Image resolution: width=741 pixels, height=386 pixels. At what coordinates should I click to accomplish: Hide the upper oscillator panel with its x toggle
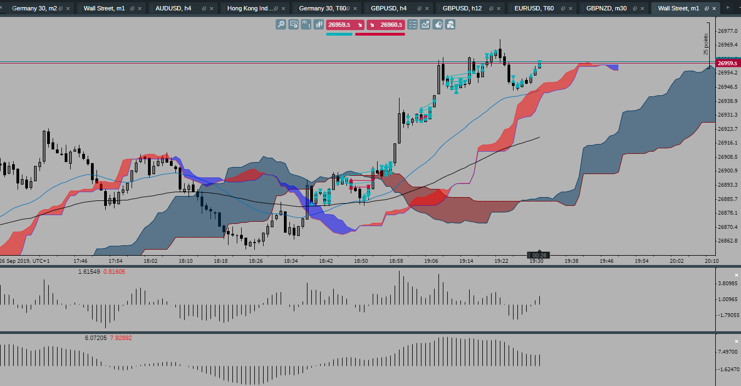click(x=736, y=275)
